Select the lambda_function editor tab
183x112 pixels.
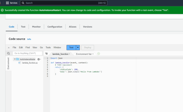pyautogui.click(x=60, y=54)
